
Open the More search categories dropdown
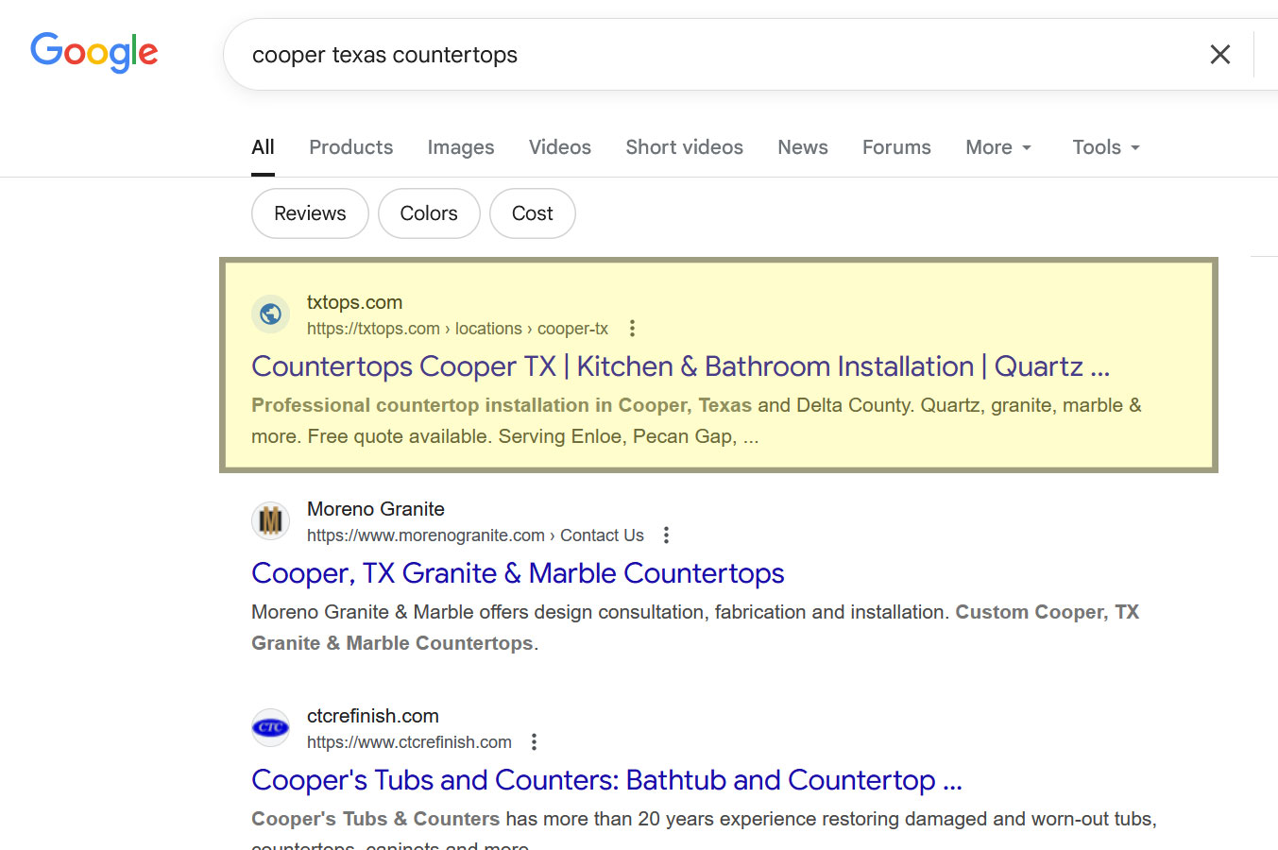click(997, 147)
